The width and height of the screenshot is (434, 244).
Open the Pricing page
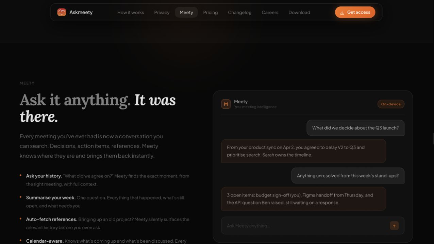pos(211,12)
